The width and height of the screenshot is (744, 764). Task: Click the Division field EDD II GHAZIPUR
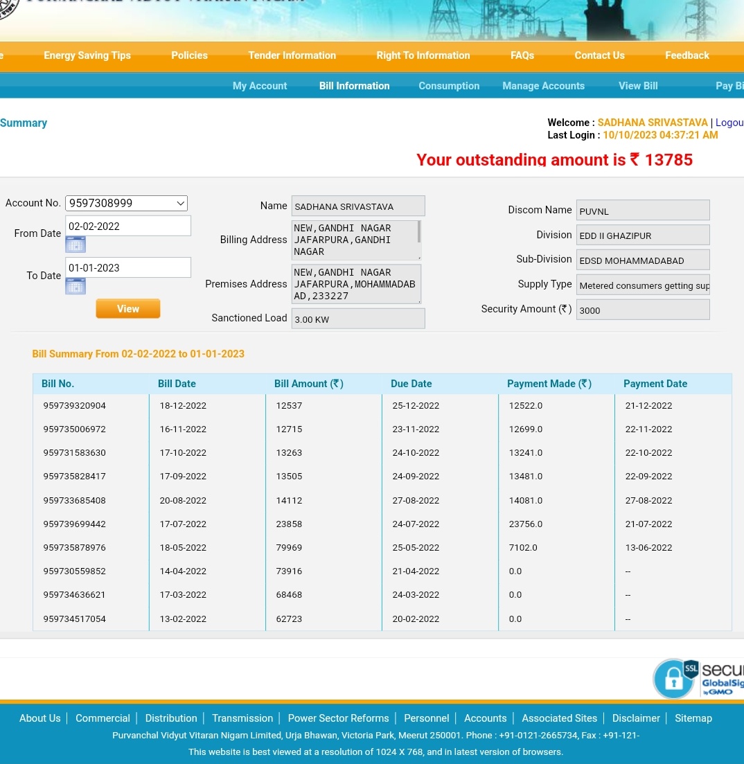[643, 236]
